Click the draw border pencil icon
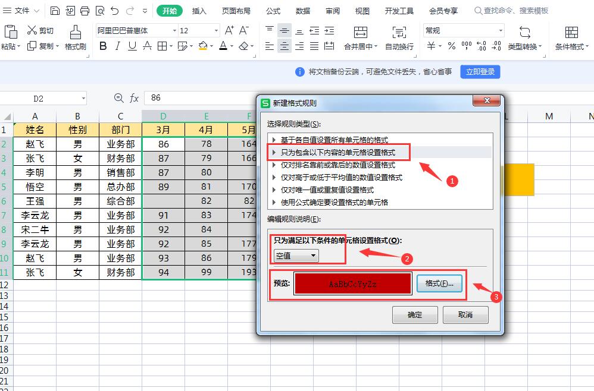This screenshot has width=594, height=391. coord(183,46)
